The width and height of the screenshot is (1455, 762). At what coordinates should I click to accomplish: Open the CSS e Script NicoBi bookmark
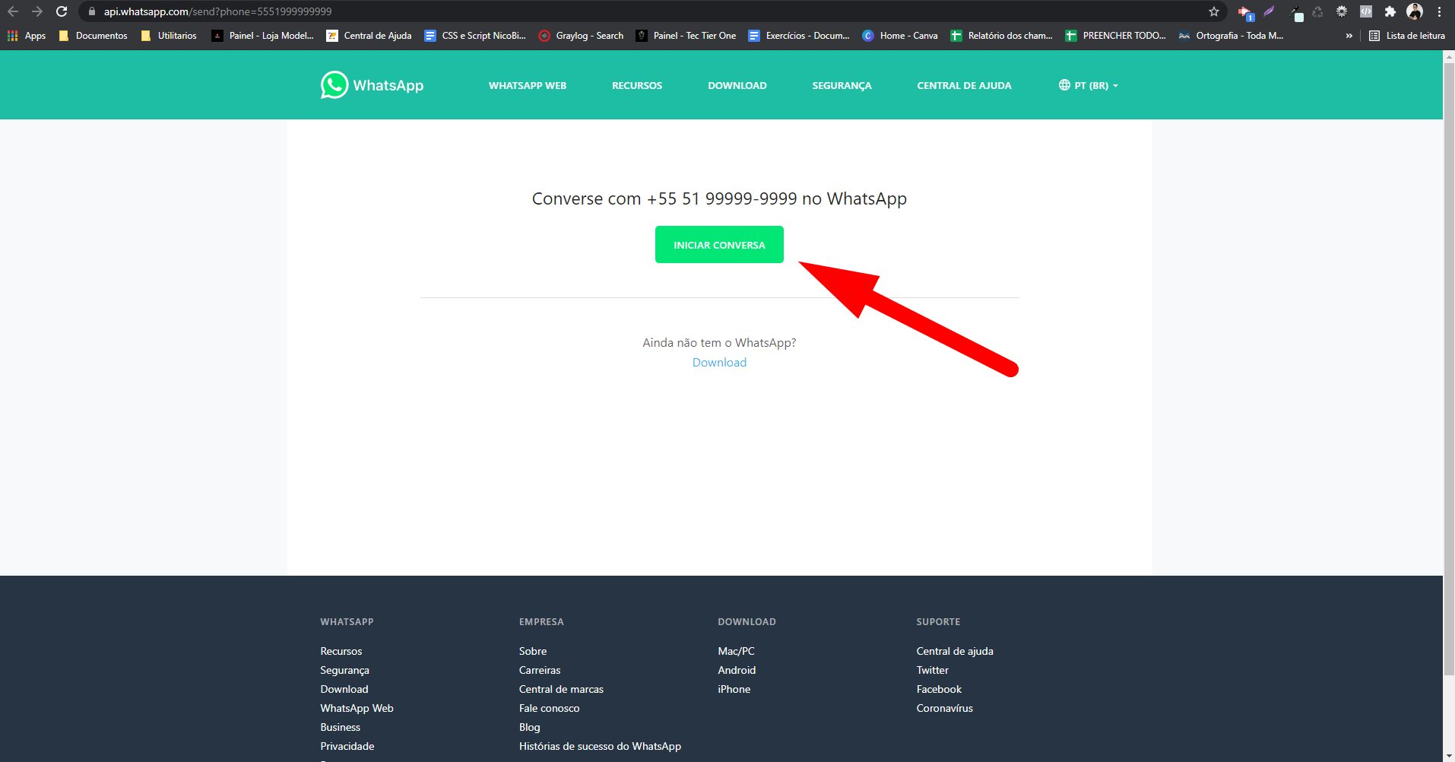click(x=475, y=36)
